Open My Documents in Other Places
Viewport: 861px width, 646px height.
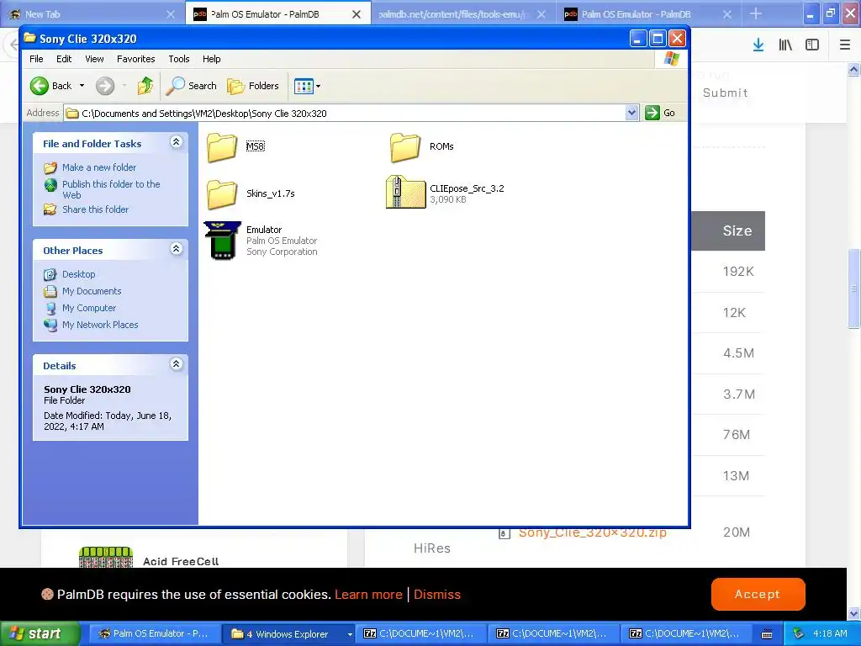[x=91, y=291]
